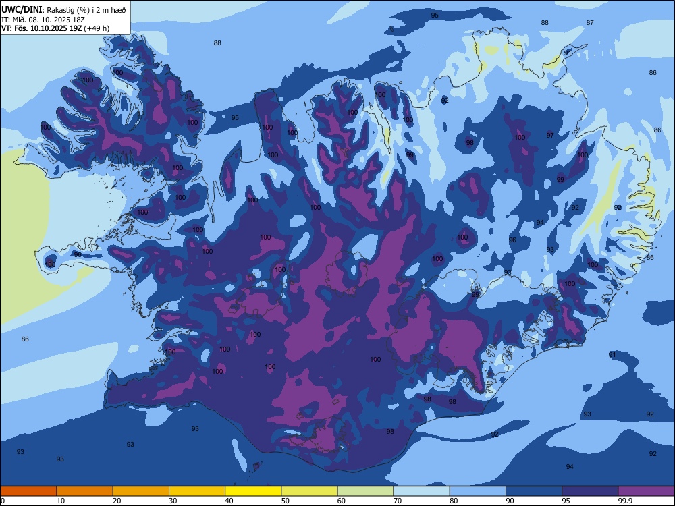Choose the light blue 70–80 legend swatch
This screenshot has width=675, height=506.
pyautogui.click(x=422, y=491)
